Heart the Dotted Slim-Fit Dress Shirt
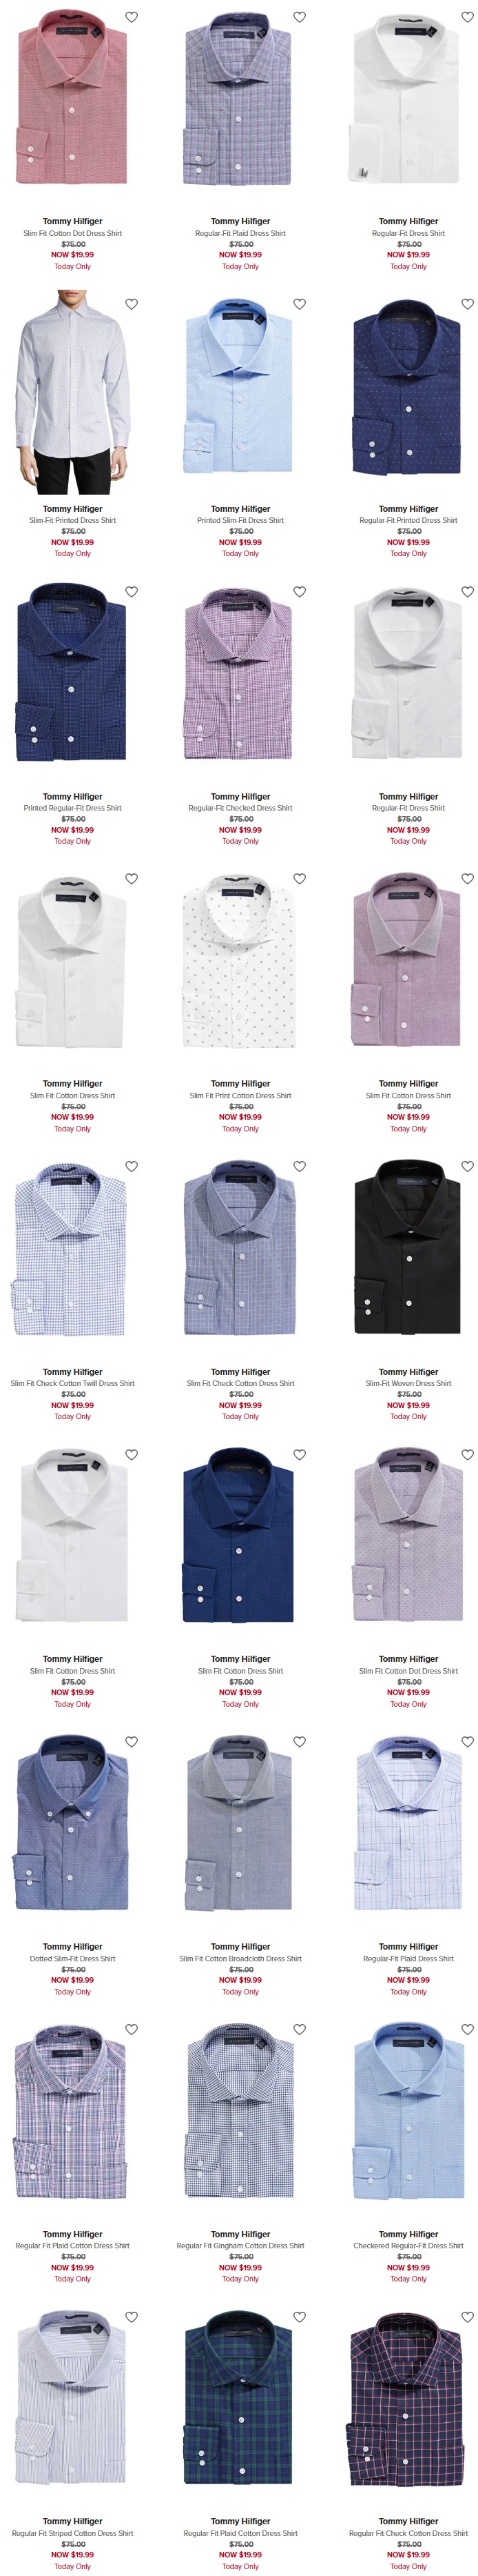Image resolution: width=478 pixels, height=2576 pixels. [x=131, y=1742]
